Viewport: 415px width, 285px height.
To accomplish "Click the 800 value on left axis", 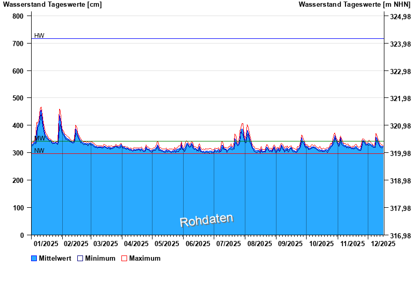I will point(18,16).
